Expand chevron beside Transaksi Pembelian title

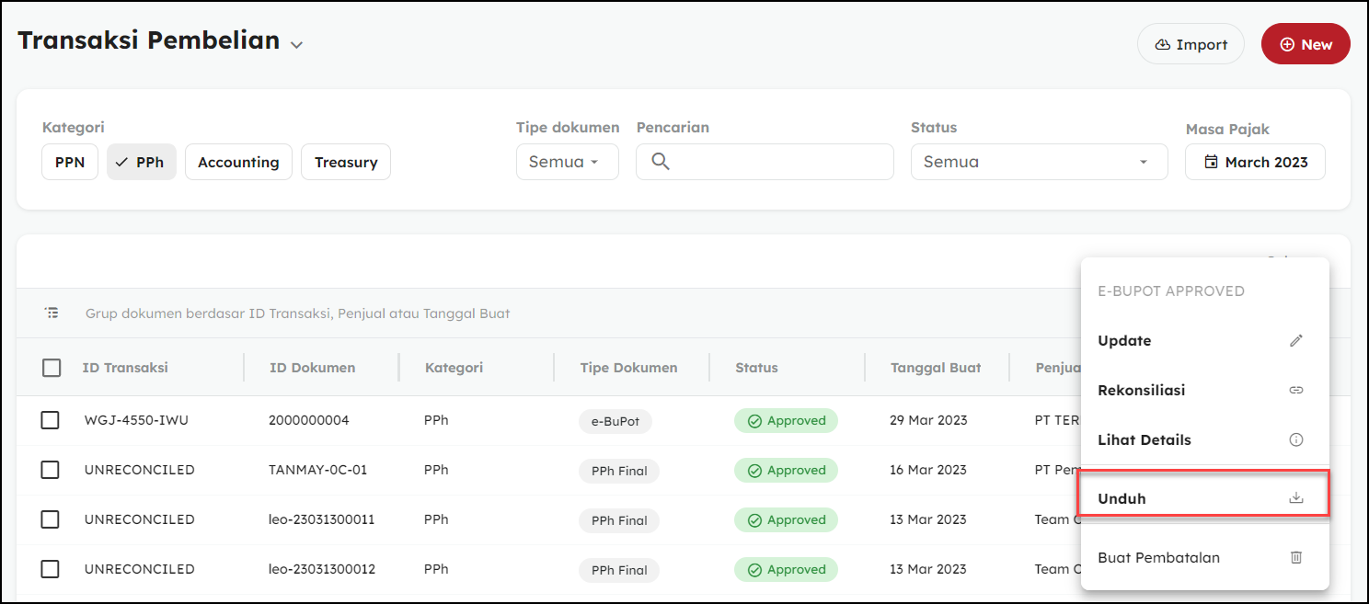[296, 44]
